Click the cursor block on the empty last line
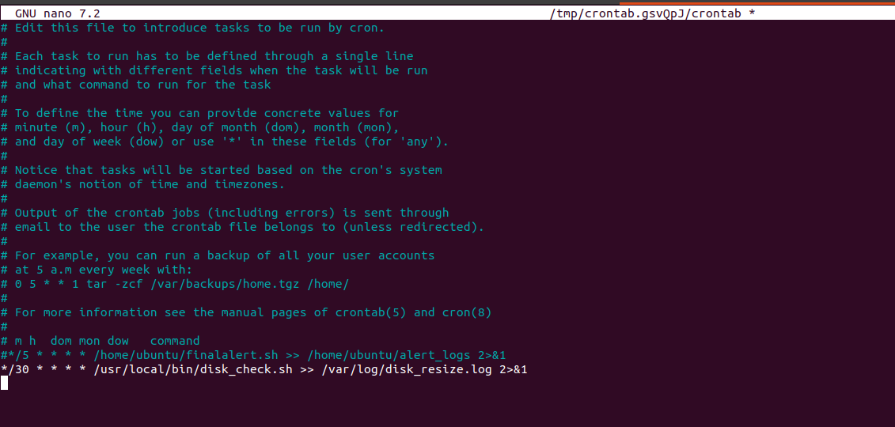The image size is (895, 427). click(4, 383)
